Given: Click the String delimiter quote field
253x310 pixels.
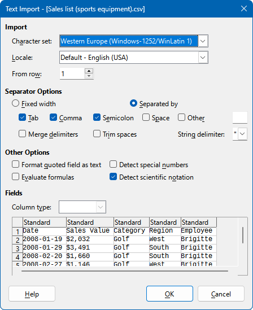Looking at the screenshot, I should pos(235,134).
